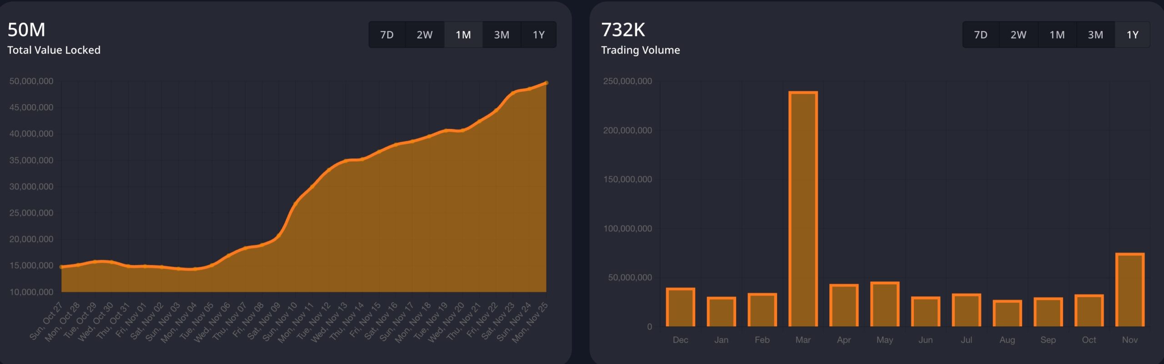The image size is (1164, 364).
Task: Select 3M range for Total Value Locked
Action: coord(502,35)
